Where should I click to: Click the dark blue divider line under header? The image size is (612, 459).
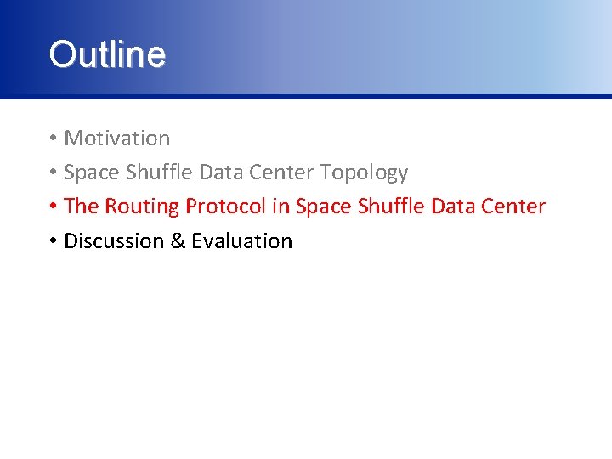coord(306,96)
